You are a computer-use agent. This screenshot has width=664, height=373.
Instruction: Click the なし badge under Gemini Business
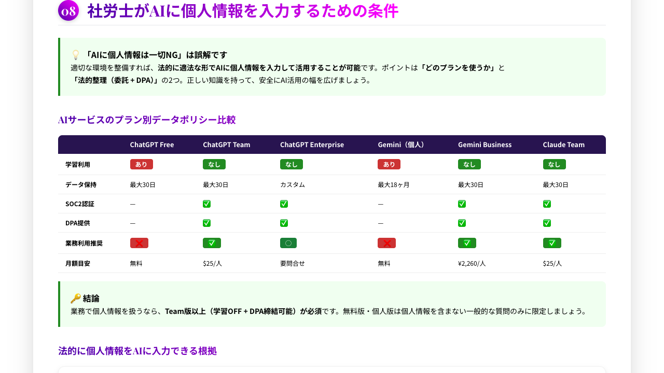click(469, 164)
